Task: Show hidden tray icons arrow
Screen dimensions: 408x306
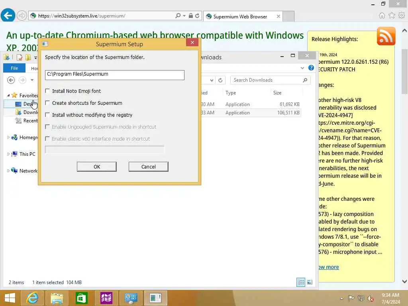Action: pyautogui.click(x=341, y=298)
